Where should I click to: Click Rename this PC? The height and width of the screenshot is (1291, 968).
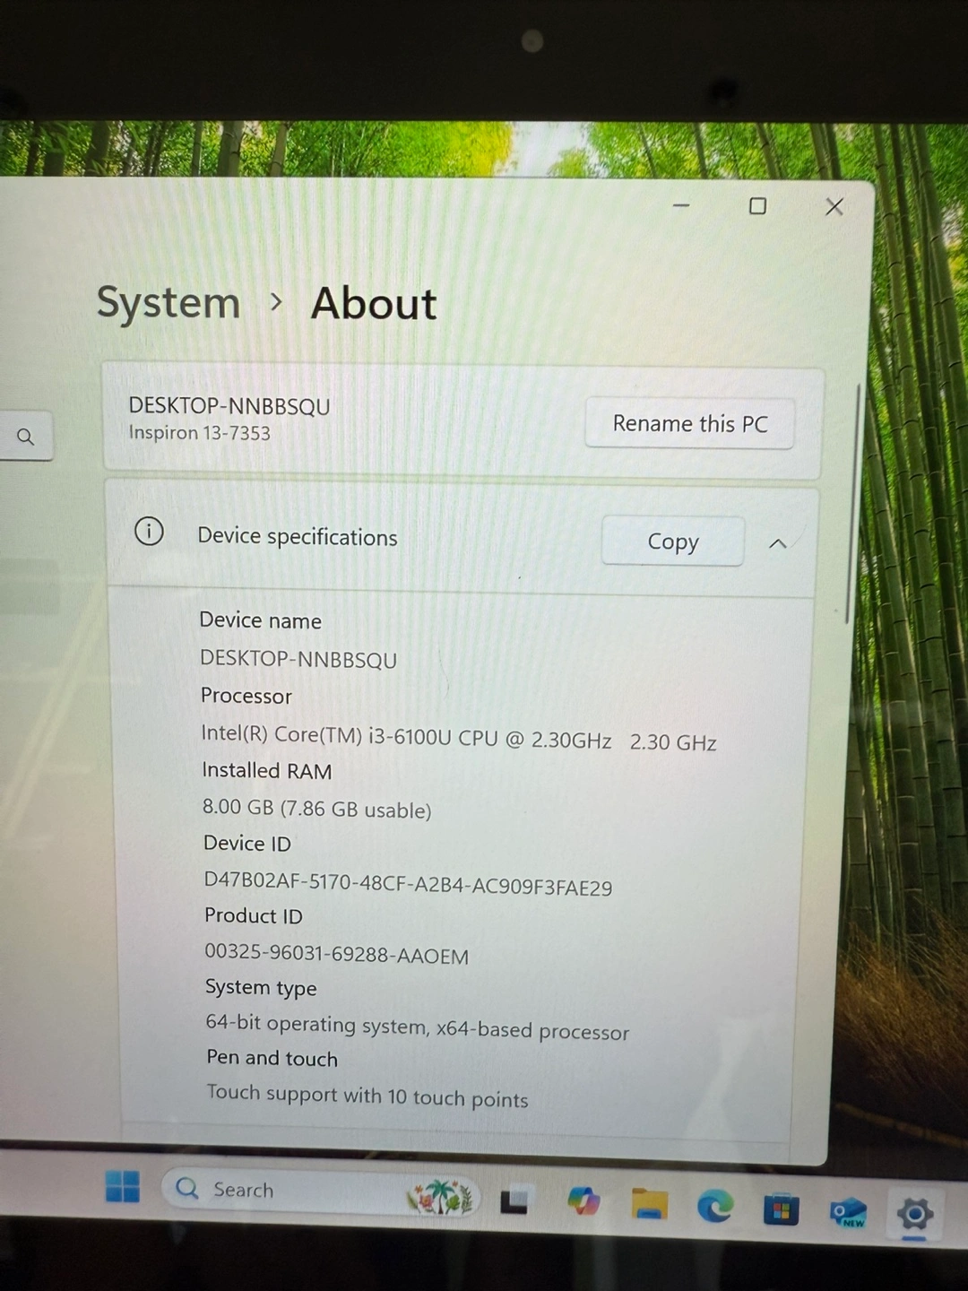click(x=690, y=423)
